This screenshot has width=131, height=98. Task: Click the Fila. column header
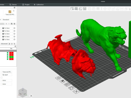tap(11, 49)
